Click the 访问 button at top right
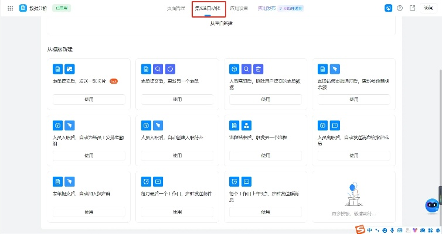The image size is (442, 234). [x=429, y=8]
